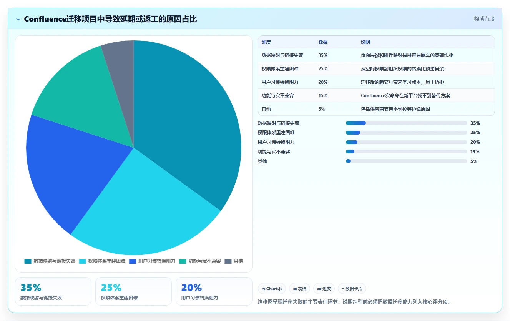Click the 20% progress bar for 用户习惯转换阻力
Viewport: 510px width, 321px height.
point(407,142)
